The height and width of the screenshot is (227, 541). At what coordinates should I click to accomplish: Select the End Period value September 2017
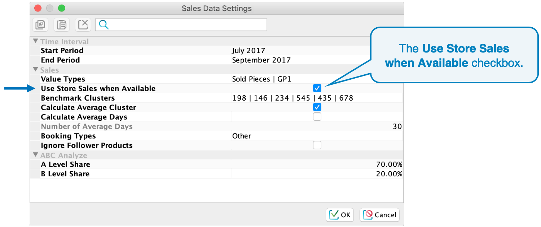click(261, 60)
